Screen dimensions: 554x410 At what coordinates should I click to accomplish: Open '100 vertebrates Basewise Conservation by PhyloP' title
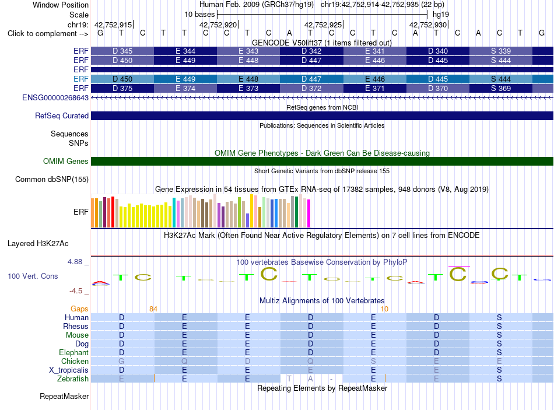322,262
